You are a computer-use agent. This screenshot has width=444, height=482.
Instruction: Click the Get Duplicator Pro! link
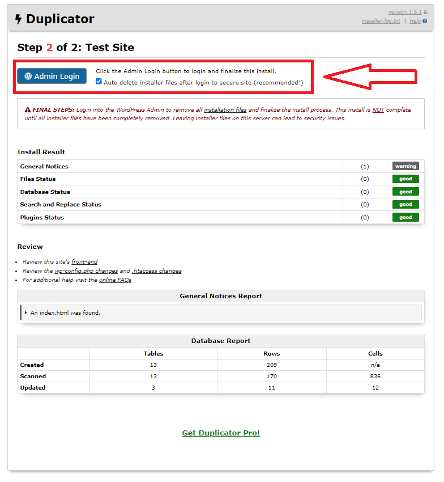click(221, 433)
